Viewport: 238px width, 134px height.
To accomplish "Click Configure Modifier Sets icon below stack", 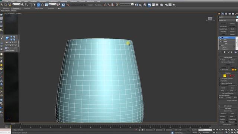I will point(235,52).
